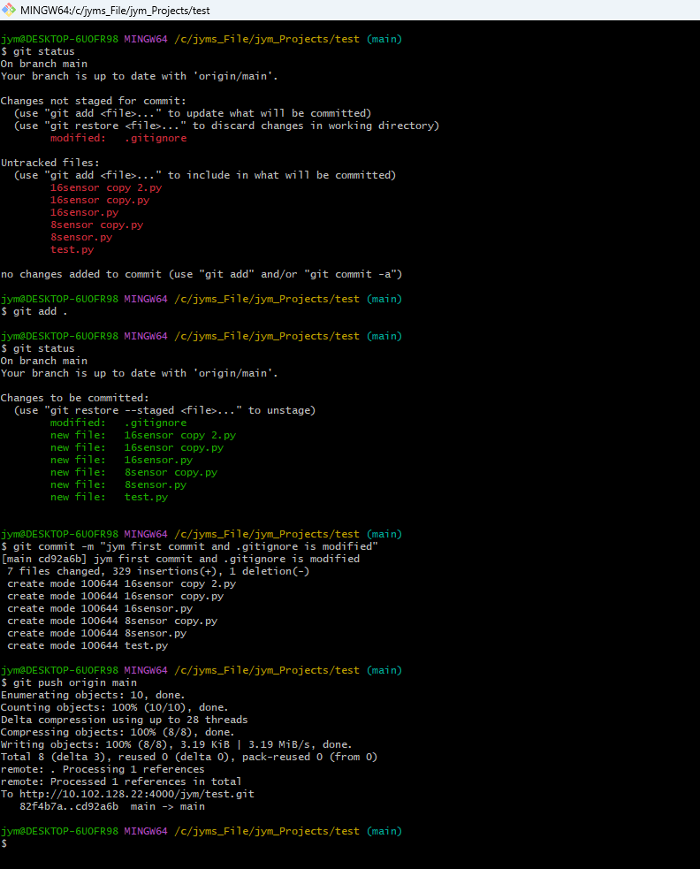The height and width of the screenshot is (869, 700).
Task: Click the window title MINGW64:/c/jyms_File/jym_Projects/test
Action: [x=115, y=11]
